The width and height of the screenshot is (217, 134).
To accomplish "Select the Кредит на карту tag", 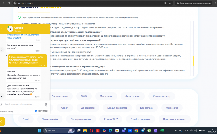I will tap(162, 96).
